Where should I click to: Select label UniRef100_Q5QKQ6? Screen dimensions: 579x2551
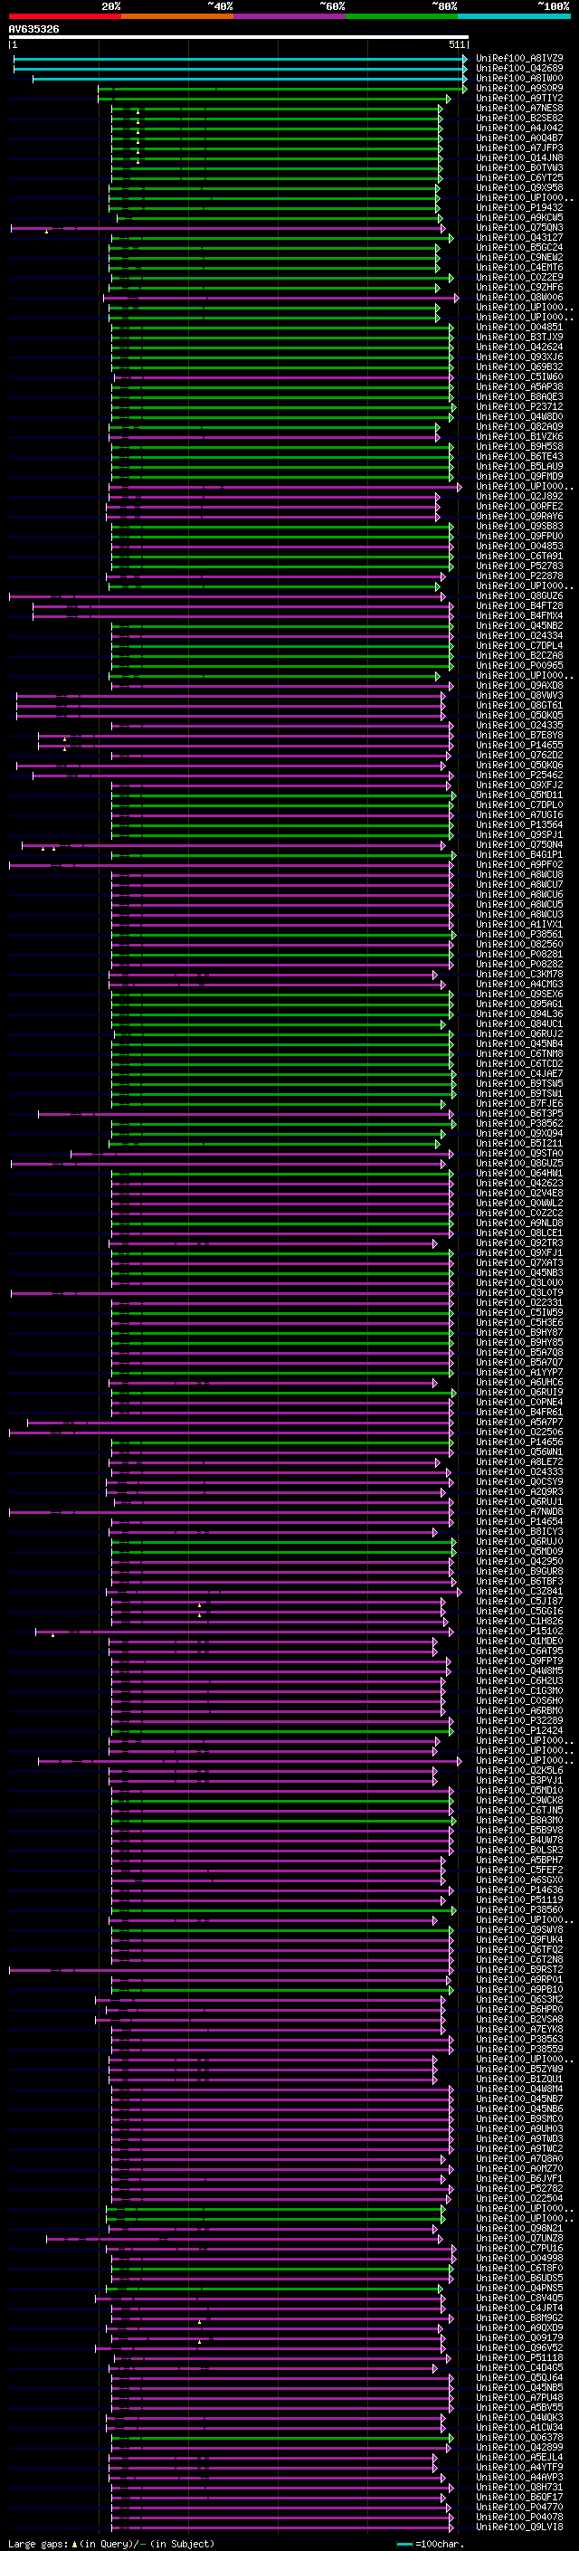(x=518, y=766)
